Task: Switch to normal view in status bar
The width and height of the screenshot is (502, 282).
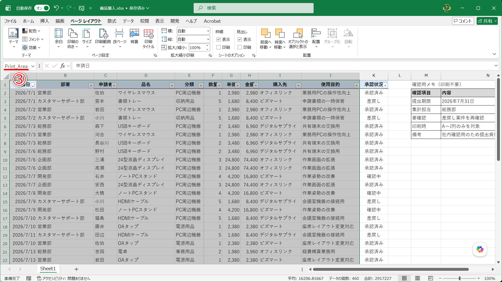Action: 404,278
